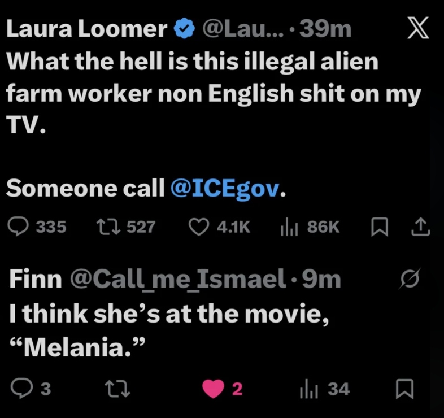Image resolution: width=444 pixels, height=418 pixels.
Task: Click the X logo in the corner
Action: (x=418, y=29)
